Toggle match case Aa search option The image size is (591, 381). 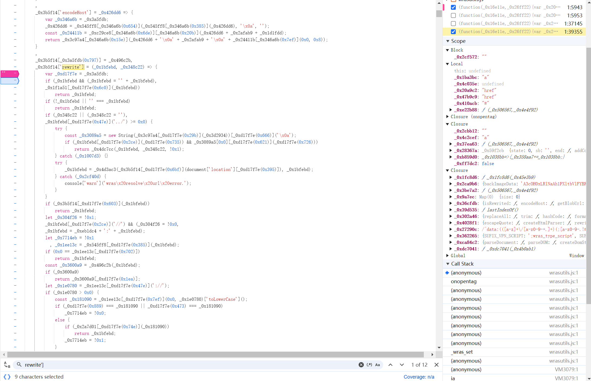pos(377,365)
